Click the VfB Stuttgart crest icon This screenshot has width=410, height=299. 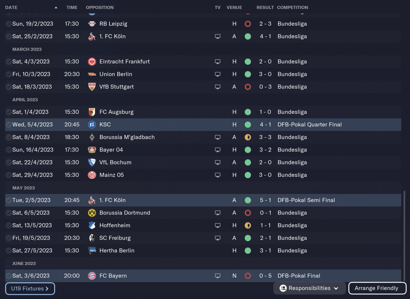tap(92, 87)
